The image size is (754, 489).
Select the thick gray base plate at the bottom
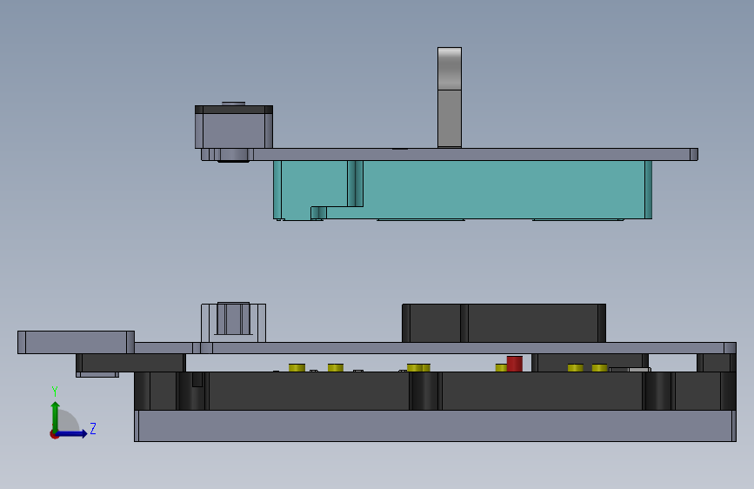(x=435, y=425)
